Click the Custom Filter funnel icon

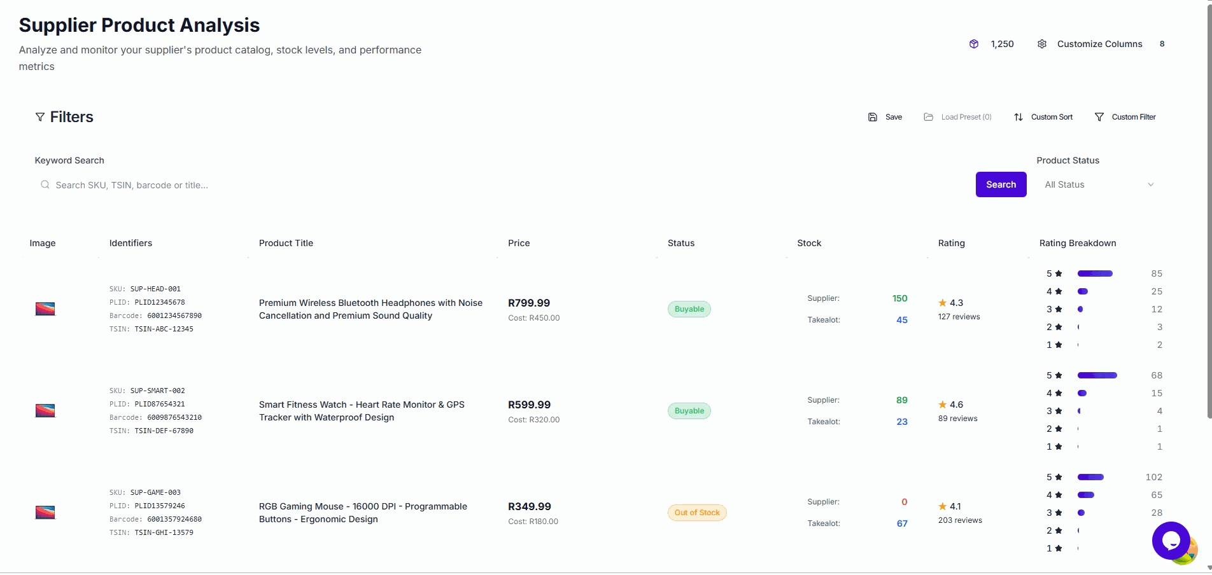1099,117
